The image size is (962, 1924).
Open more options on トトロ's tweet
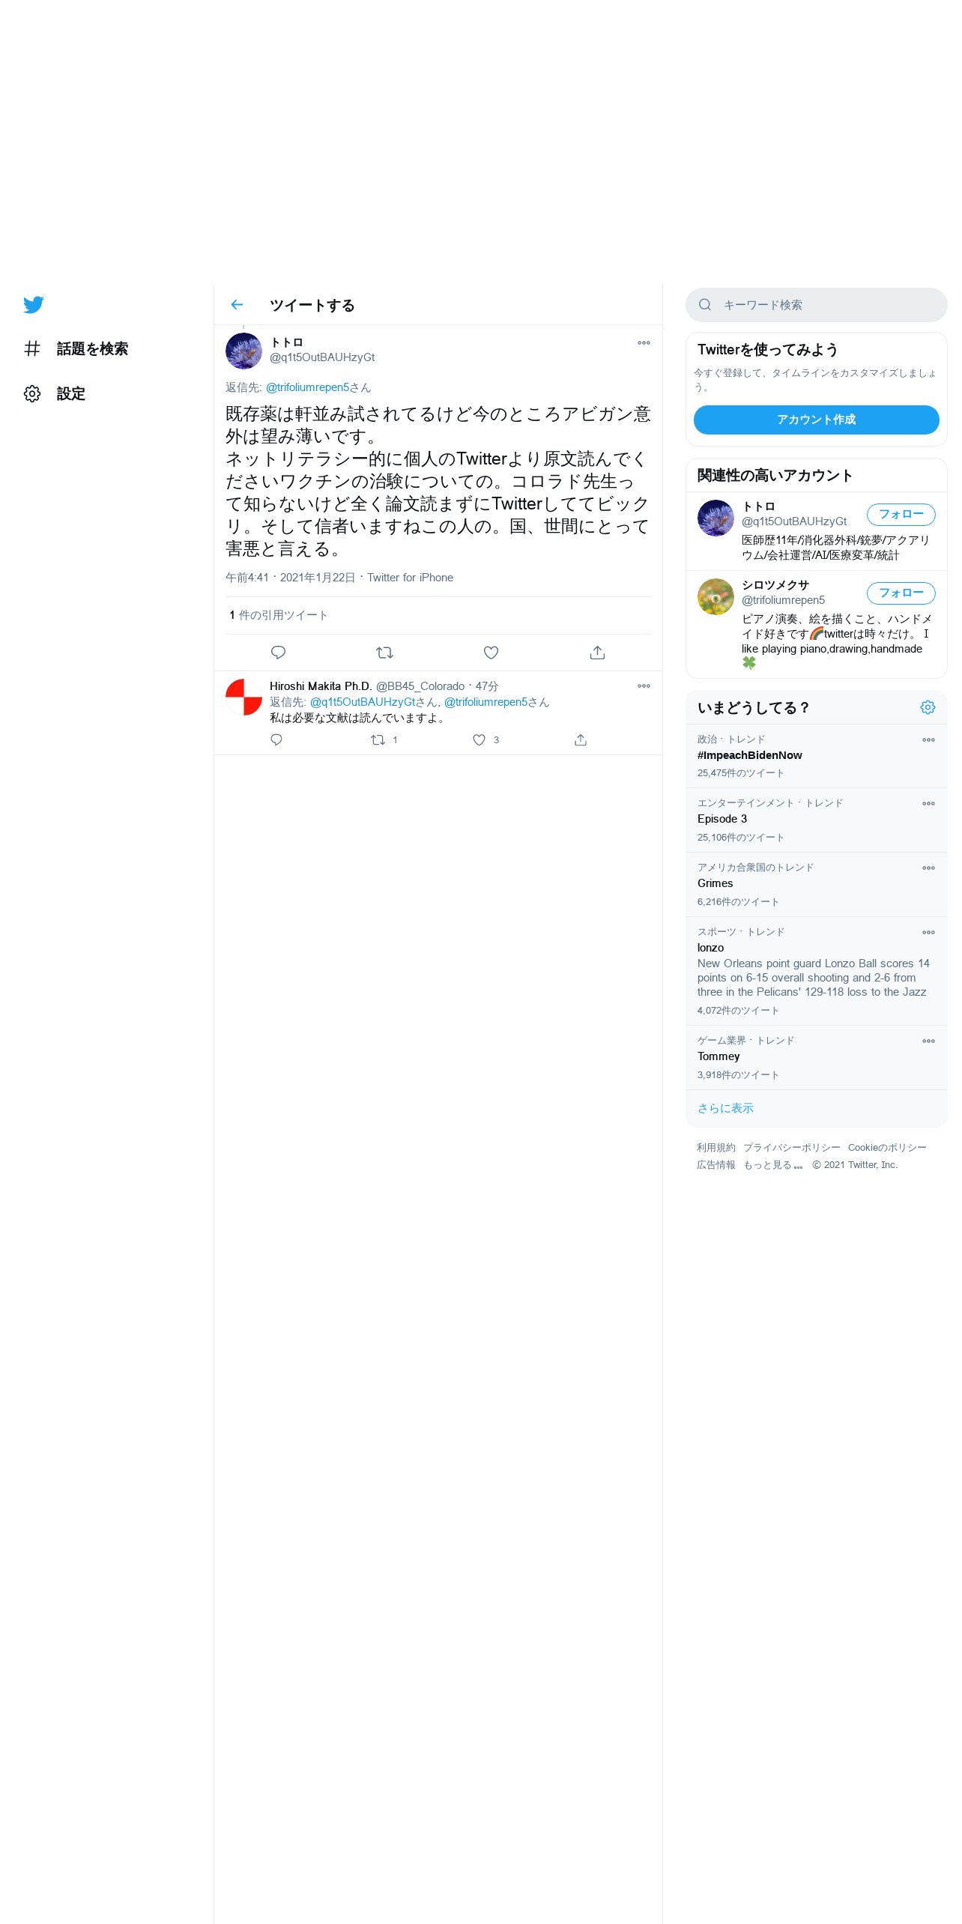(x=644, y=343)
